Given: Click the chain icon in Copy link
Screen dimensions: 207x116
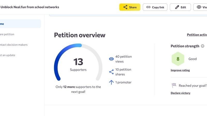Looking at the screenshot, I should pos(148,7).
